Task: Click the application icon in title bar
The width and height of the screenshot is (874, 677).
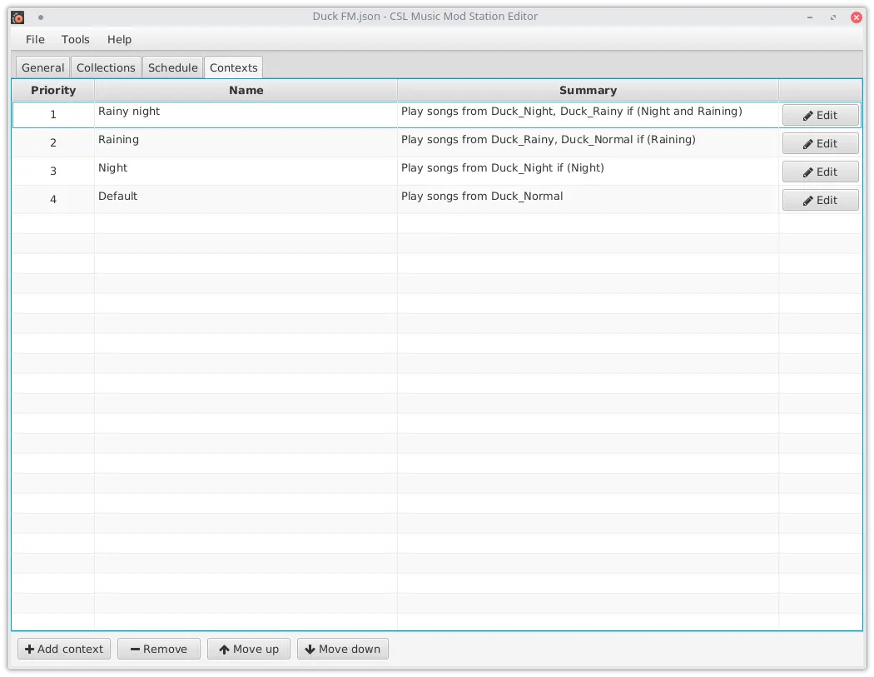Action: pyautogui.click(x=17, y=17)
